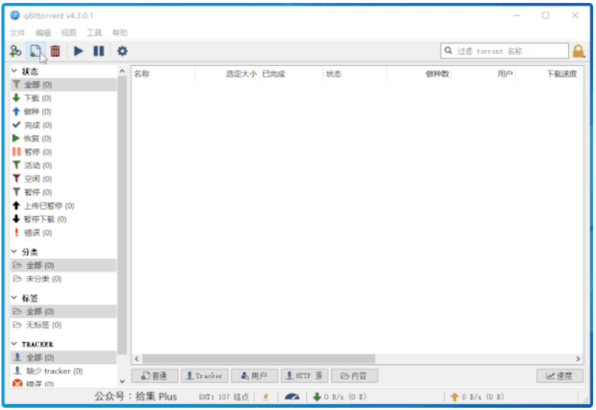This screenshot has width=596, height=410.
Task: Click the delete torrent trash icon
Action: point(56,51)
